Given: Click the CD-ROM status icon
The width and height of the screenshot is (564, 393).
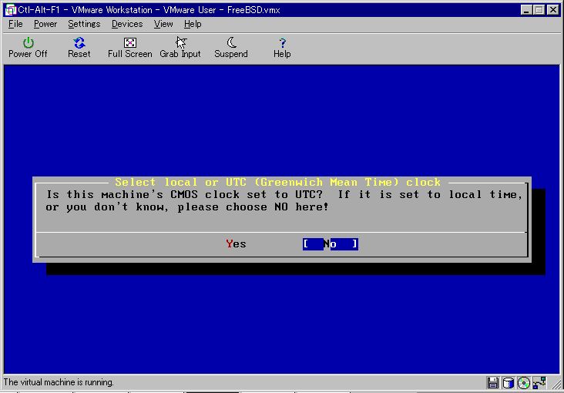Looking at the screenshot, I should 524,382.
